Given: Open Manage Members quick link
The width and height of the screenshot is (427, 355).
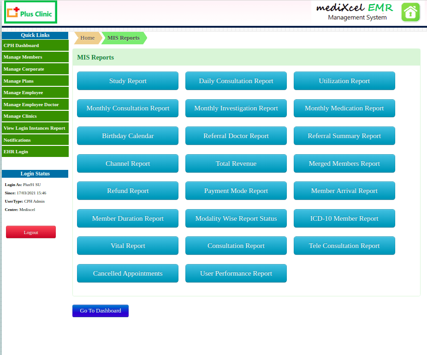Looking at the screenshot, I should 35,57.
